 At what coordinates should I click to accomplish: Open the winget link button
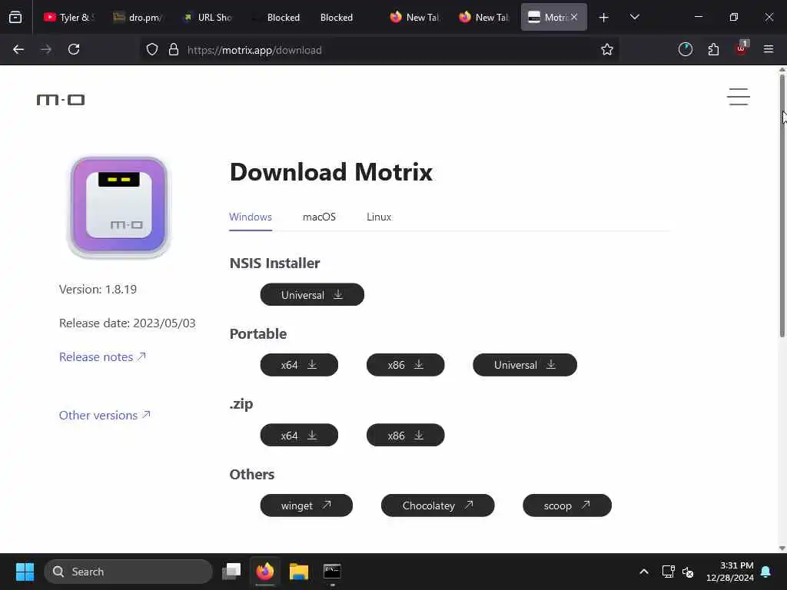(x=306, y=505)
